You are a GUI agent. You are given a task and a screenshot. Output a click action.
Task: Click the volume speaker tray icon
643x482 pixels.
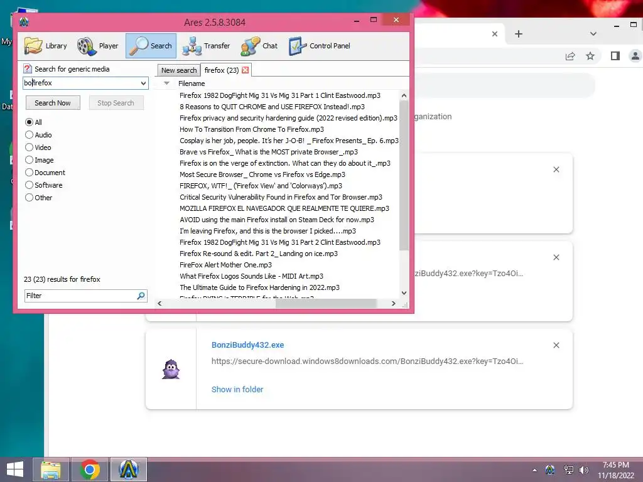point(584,469)
